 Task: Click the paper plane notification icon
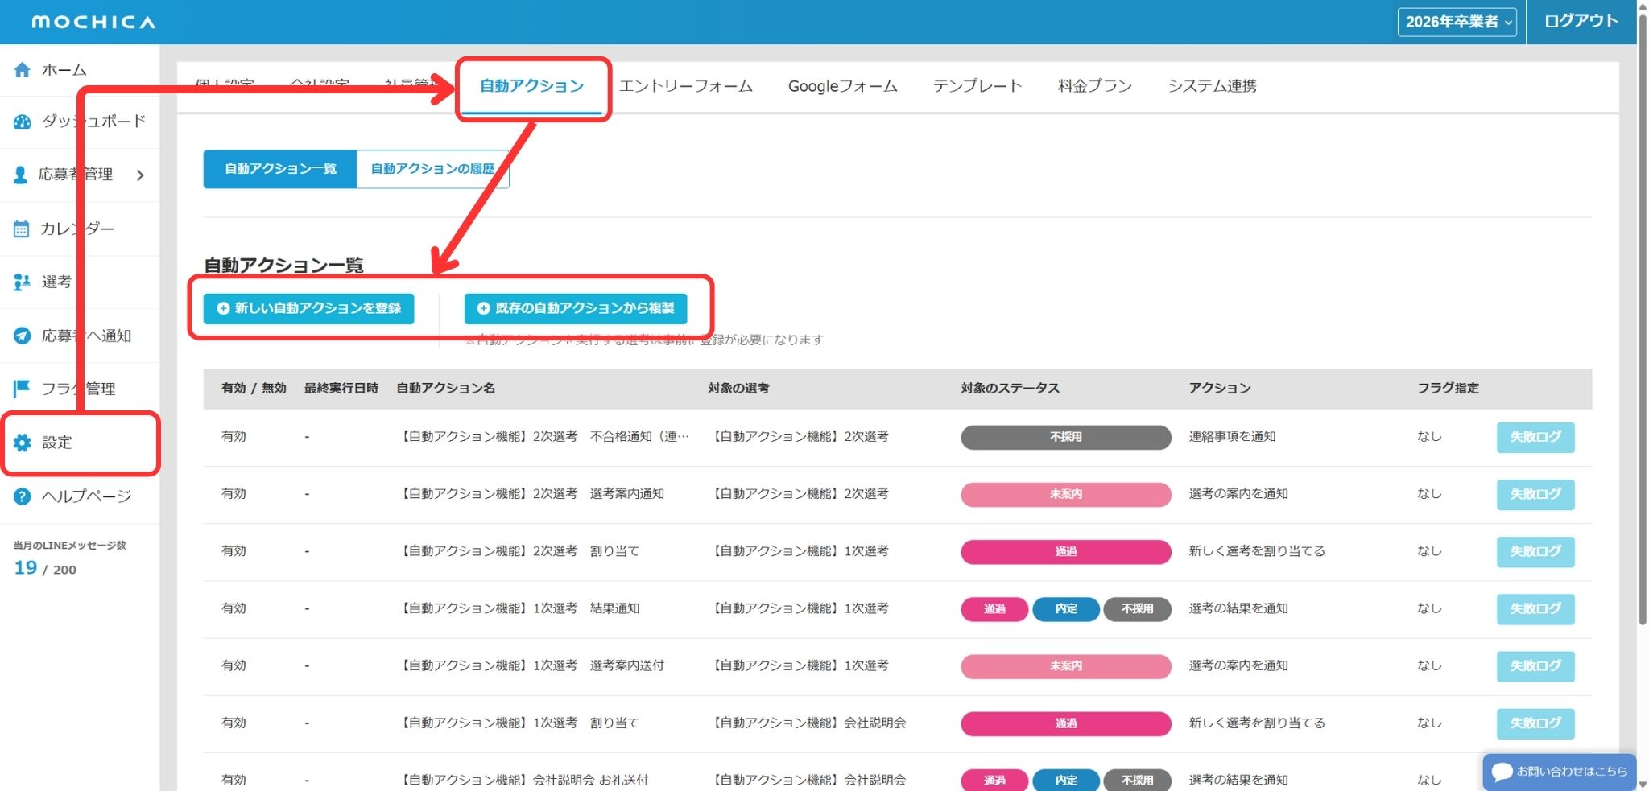click(x=23, y=336)
